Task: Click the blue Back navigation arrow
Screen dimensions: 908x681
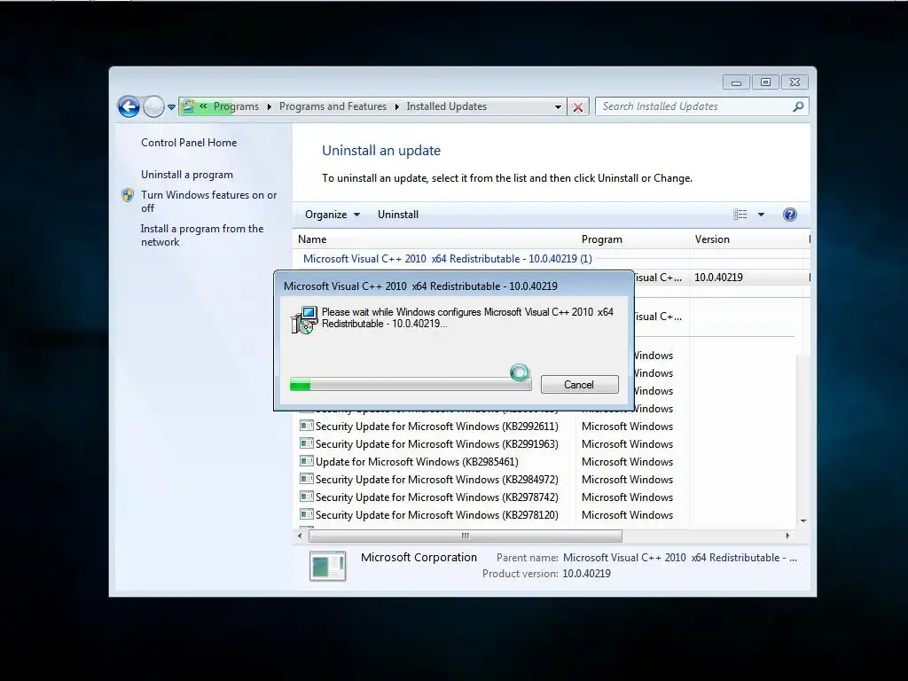Action: [x=129, y=106]
